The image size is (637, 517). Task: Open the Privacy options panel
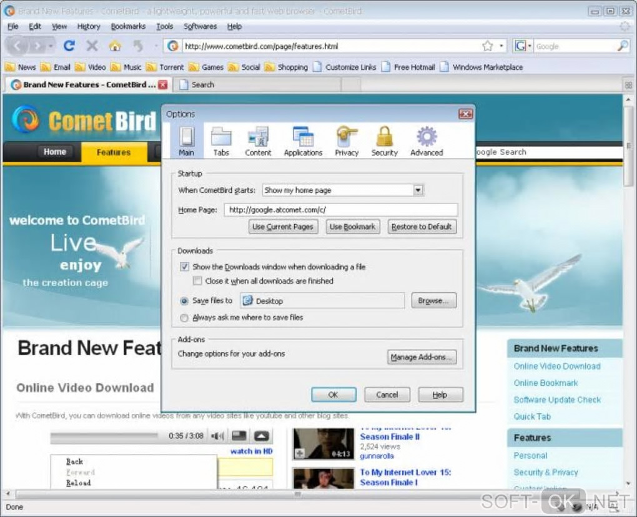click(347, 141)
